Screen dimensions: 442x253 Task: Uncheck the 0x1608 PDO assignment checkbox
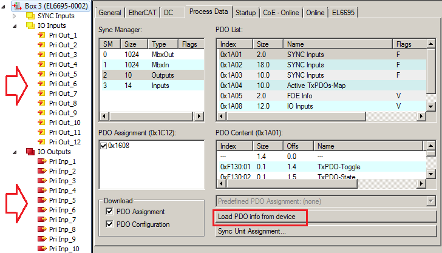click(x=103, y=146)
